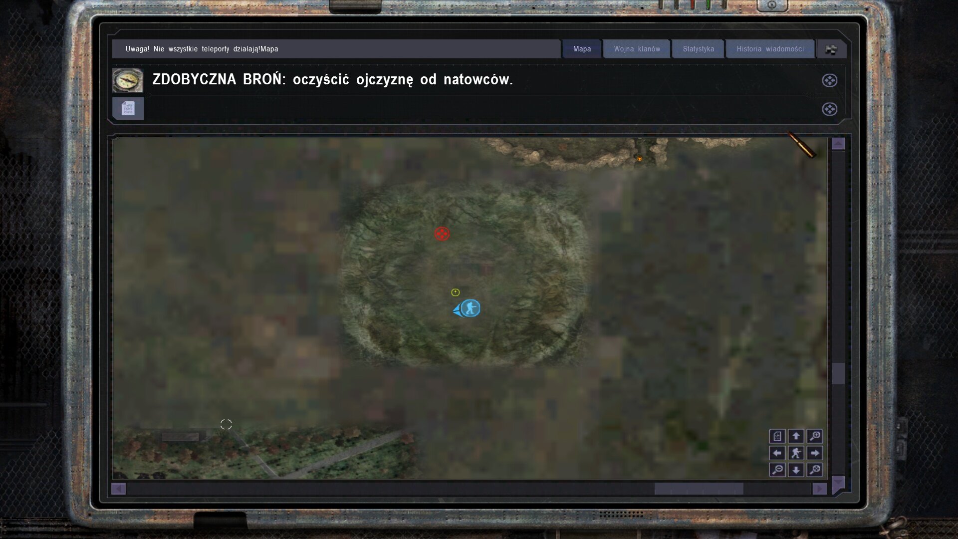Click the 'Uwaga! Nie wszystkie teleporty działają!' notice
This screenshot has height=539, width=958.
pos(193,49)
